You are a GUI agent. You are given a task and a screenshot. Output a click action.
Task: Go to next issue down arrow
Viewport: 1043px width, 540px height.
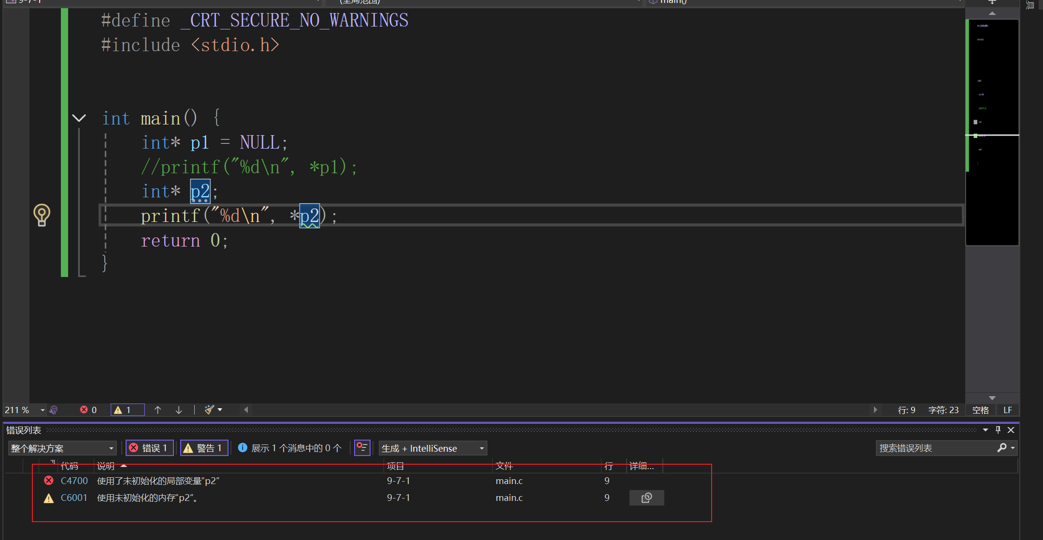click(x=179, y=410)
